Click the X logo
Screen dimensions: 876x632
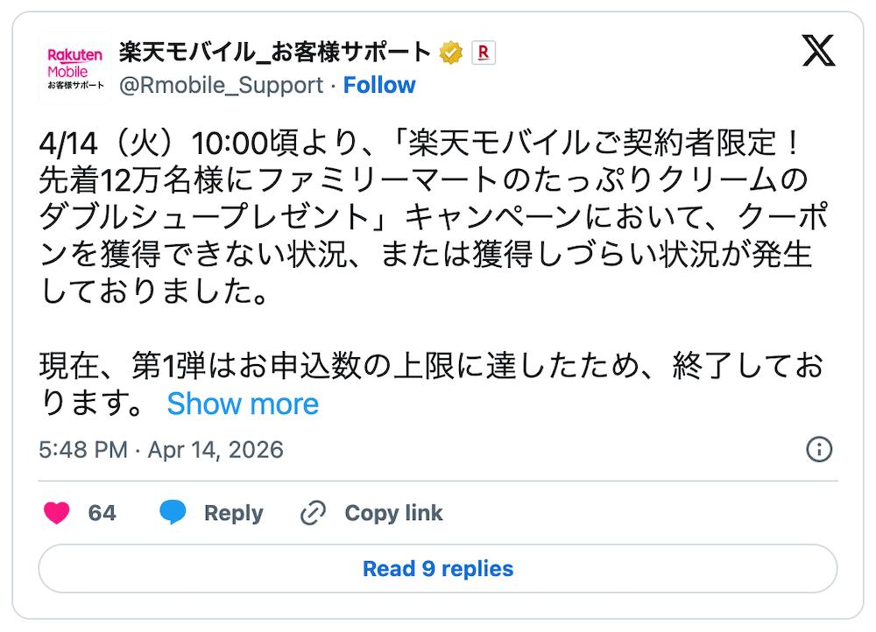click(x=818, y=53)
